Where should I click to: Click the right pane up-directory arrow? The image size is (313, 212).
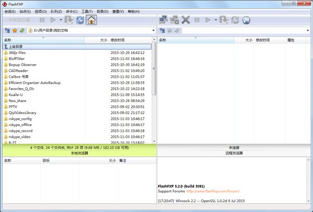pos(177,30)
